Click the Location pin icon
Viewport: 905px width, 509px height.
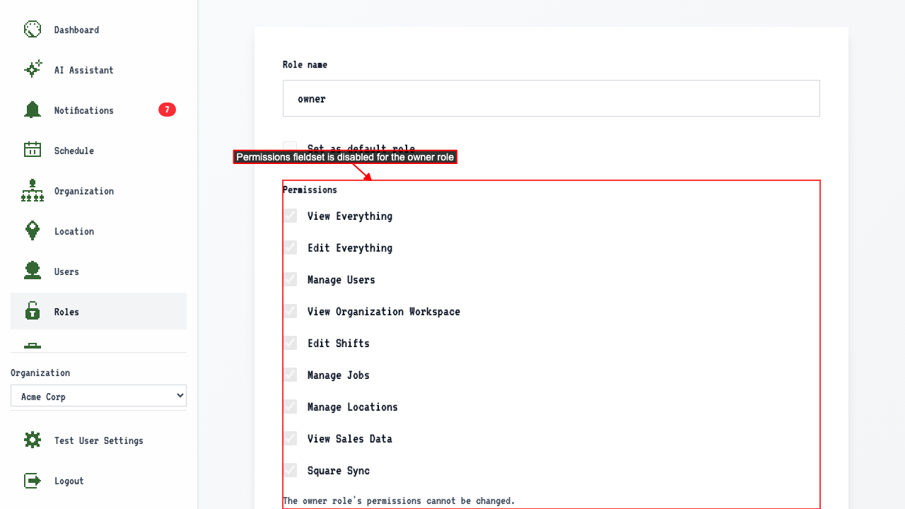pos(33,231)
